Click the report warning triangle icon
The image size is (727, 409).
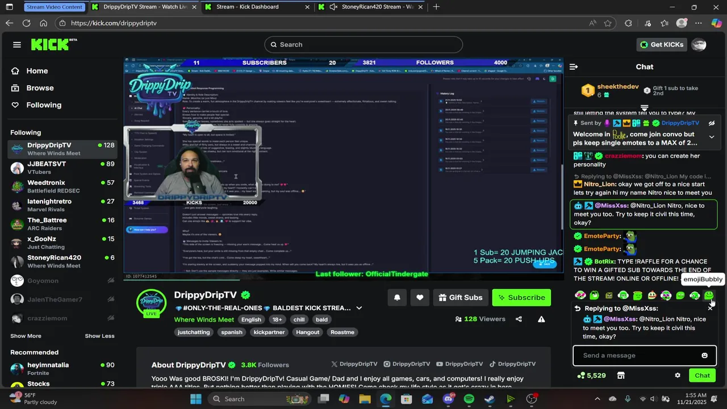(541, 319)
